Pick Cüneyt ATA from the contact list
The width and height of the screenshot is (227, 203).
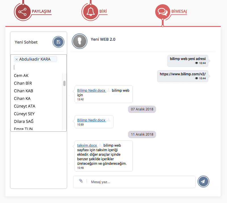(x=25, y=106)
